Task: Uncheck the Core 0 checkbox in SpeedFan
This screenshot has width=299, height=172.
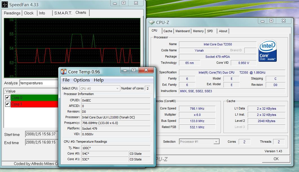Action: pos(7,98)
